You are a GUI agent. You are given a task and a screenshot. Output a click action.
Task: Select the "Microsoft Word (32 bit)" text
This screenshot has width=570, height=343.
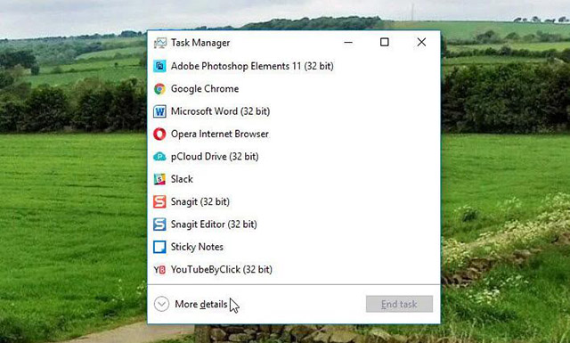pos(220,111)
